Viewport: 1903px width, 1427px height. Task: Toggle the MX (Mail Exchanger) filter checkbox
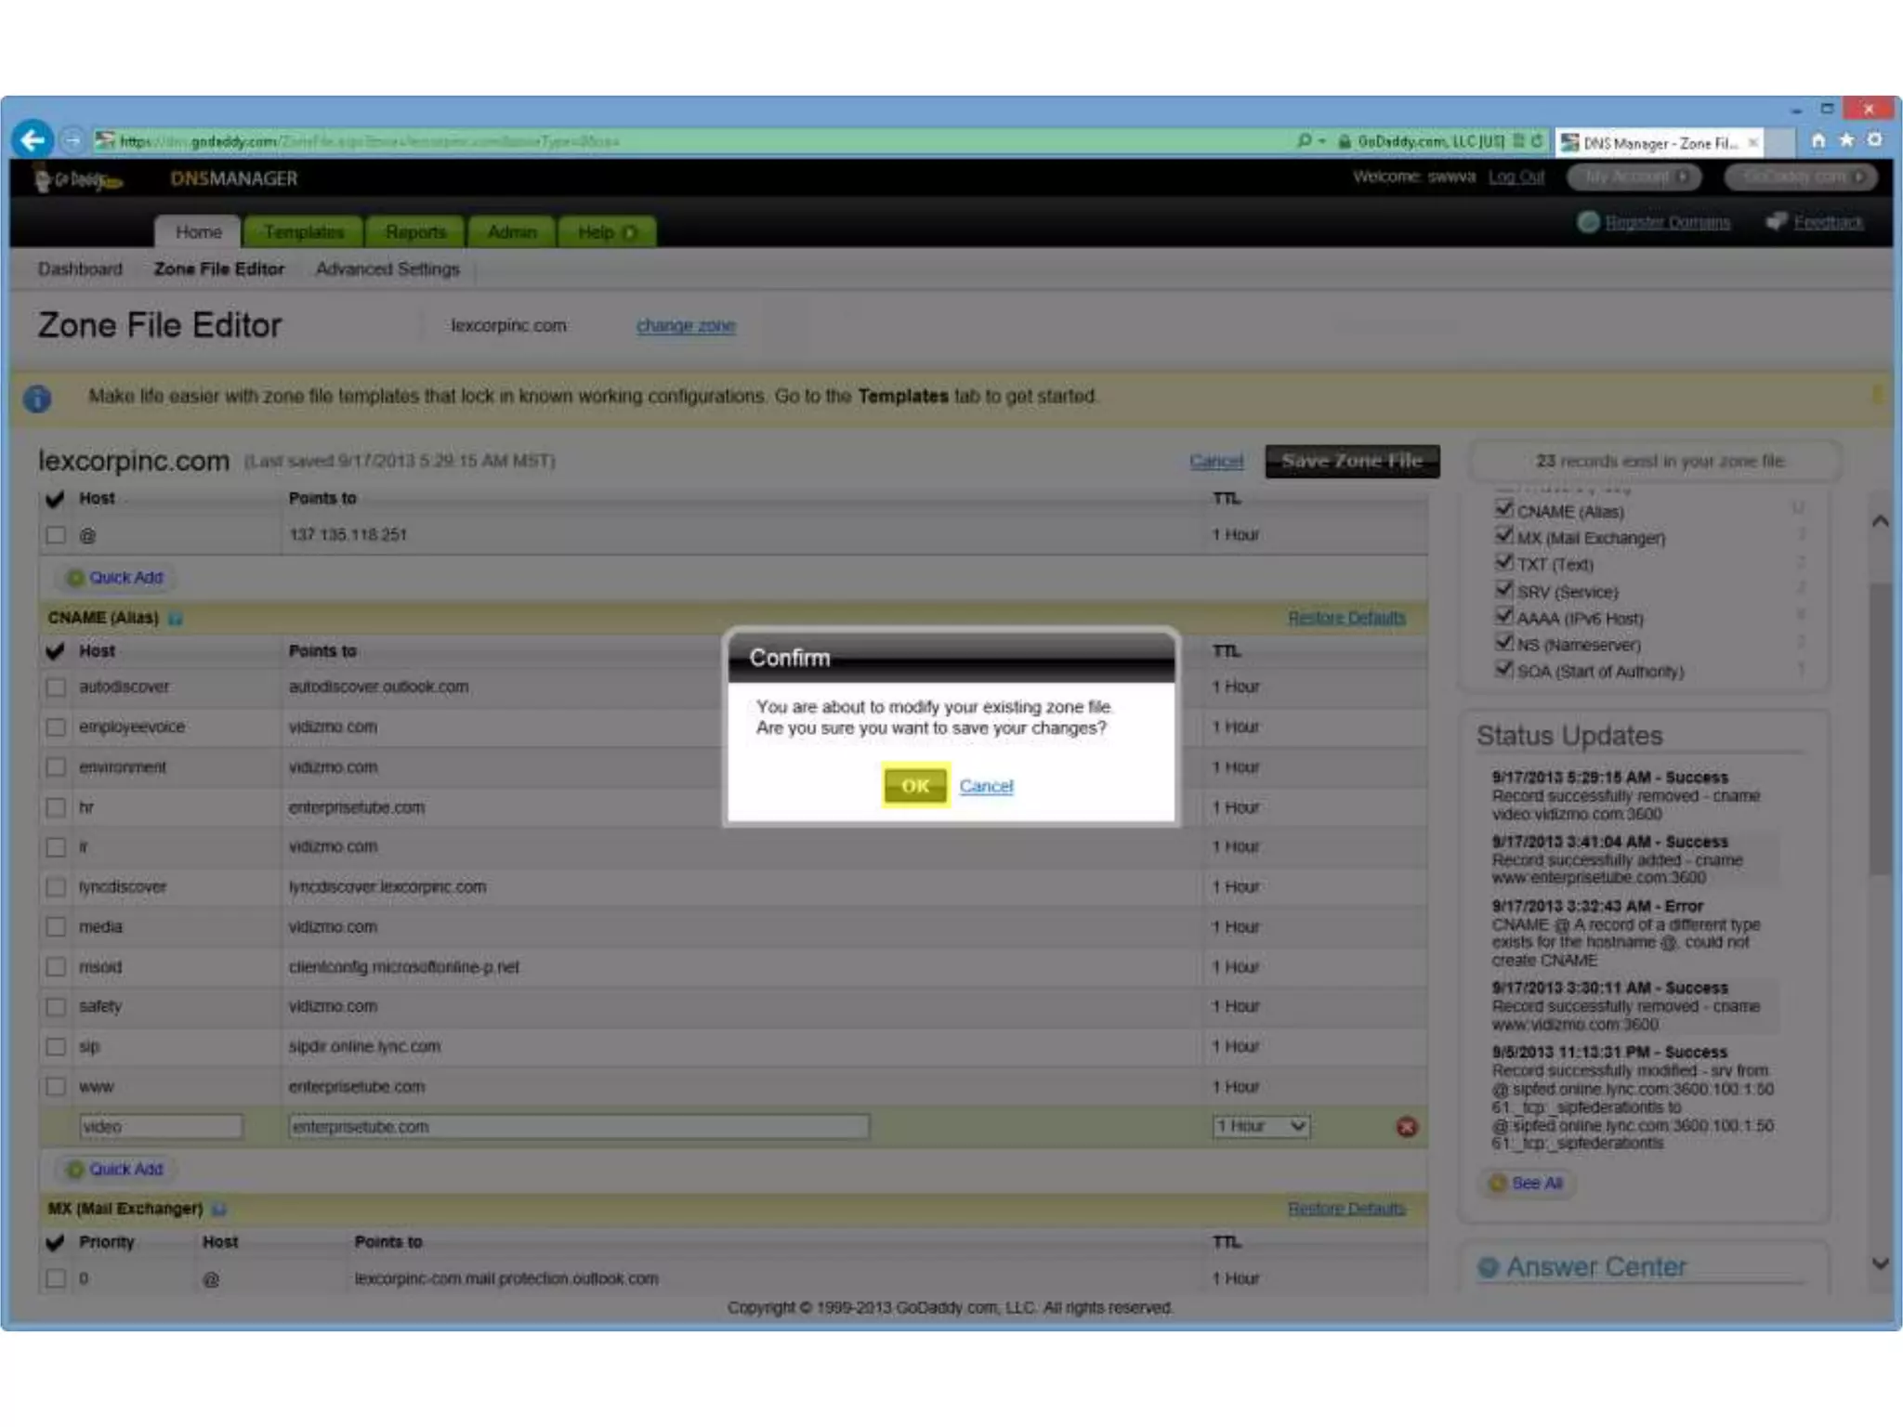1504,536
